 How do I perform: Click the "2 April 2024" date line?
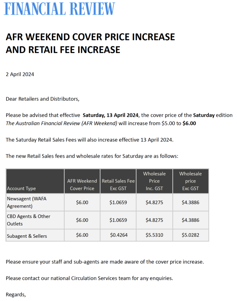pyautogui.click(x=20, y=74)
